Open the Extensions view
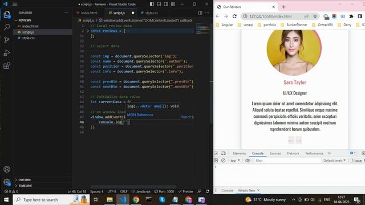 (7, 66)
